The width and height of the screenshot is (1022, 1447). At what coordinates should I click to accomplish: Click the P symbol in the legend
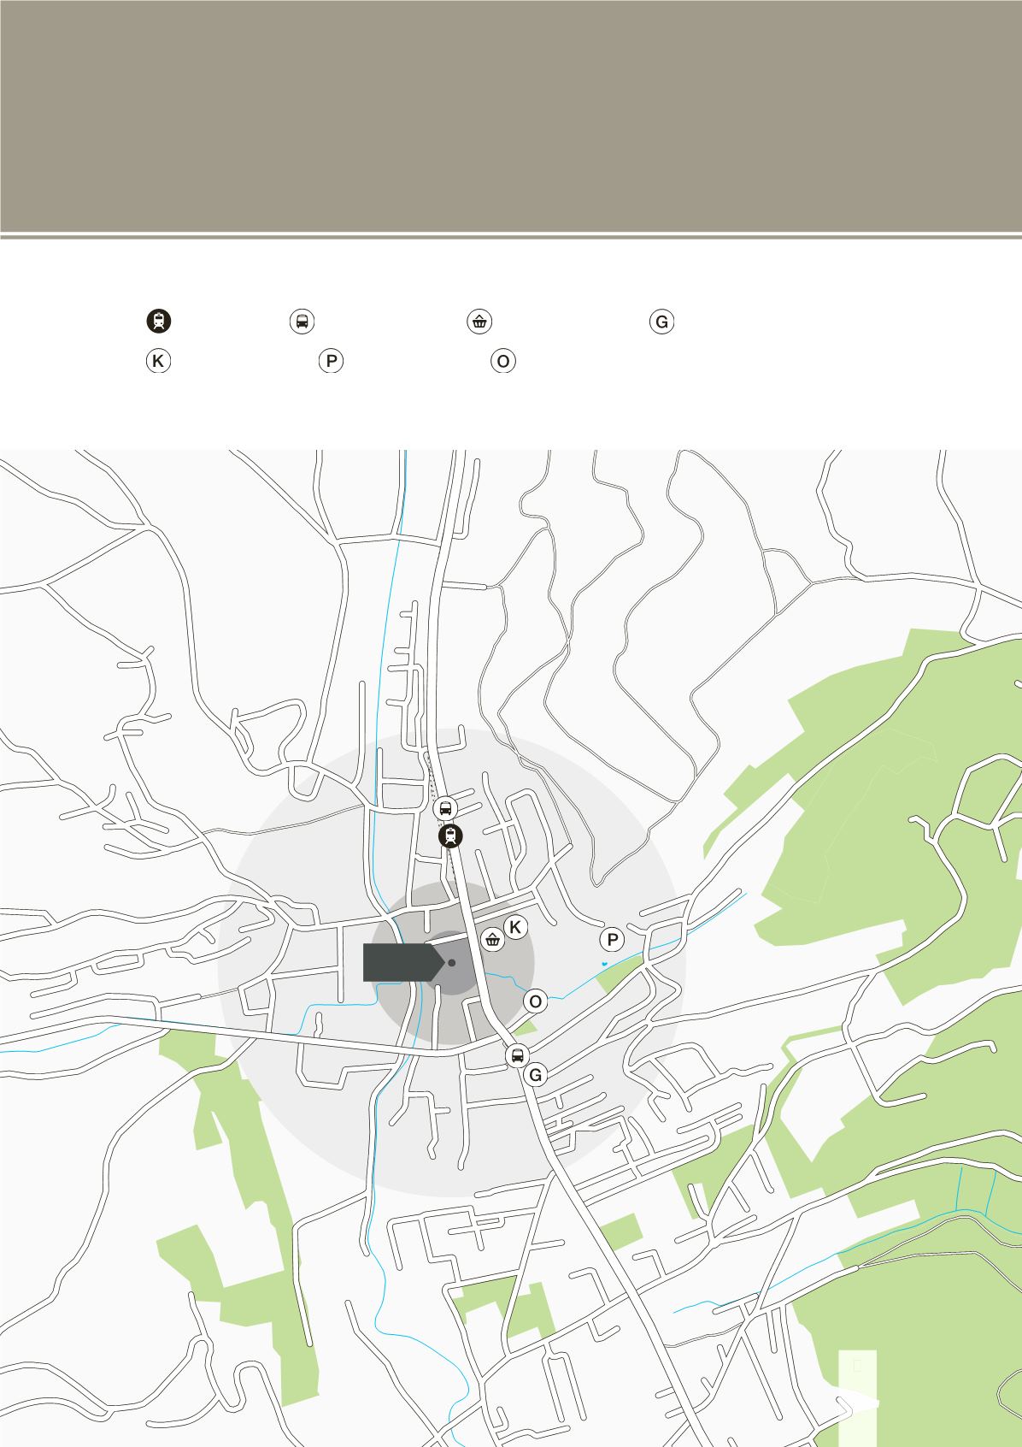click(x=331, y=362)
